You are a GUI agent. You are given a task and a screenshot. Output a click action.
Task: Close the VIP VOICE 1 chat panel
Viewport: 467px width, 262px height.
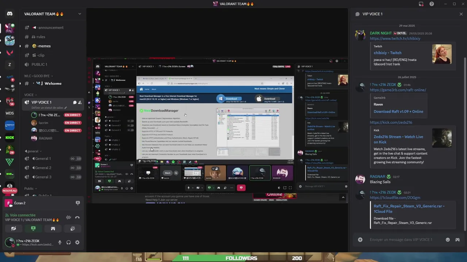click(461, 14)
